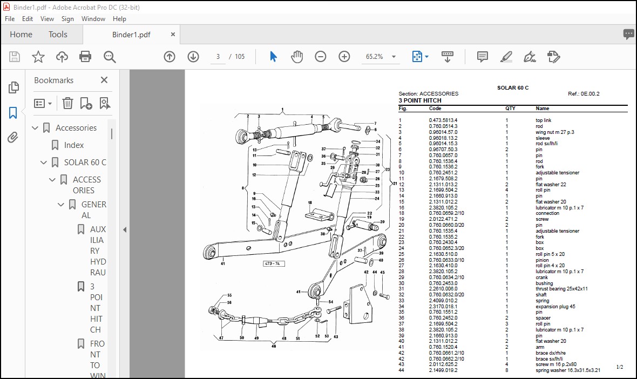Collapse the ACCESSORIES sub-bookmark
Viewport: 637px width, 379px height.
point(52,180)
